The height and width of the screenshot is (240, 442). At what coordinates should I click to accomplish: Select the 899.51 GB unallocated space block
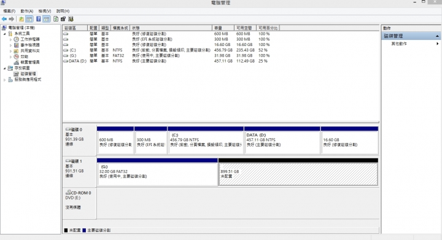[x=298, y=172]
